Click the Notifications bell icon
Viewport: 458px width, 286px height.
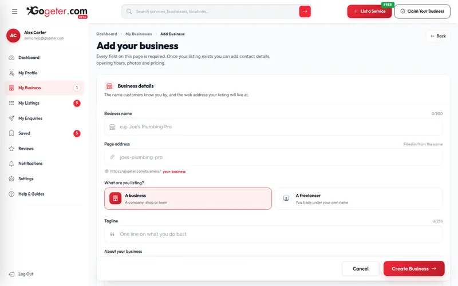tap(11, 164)
